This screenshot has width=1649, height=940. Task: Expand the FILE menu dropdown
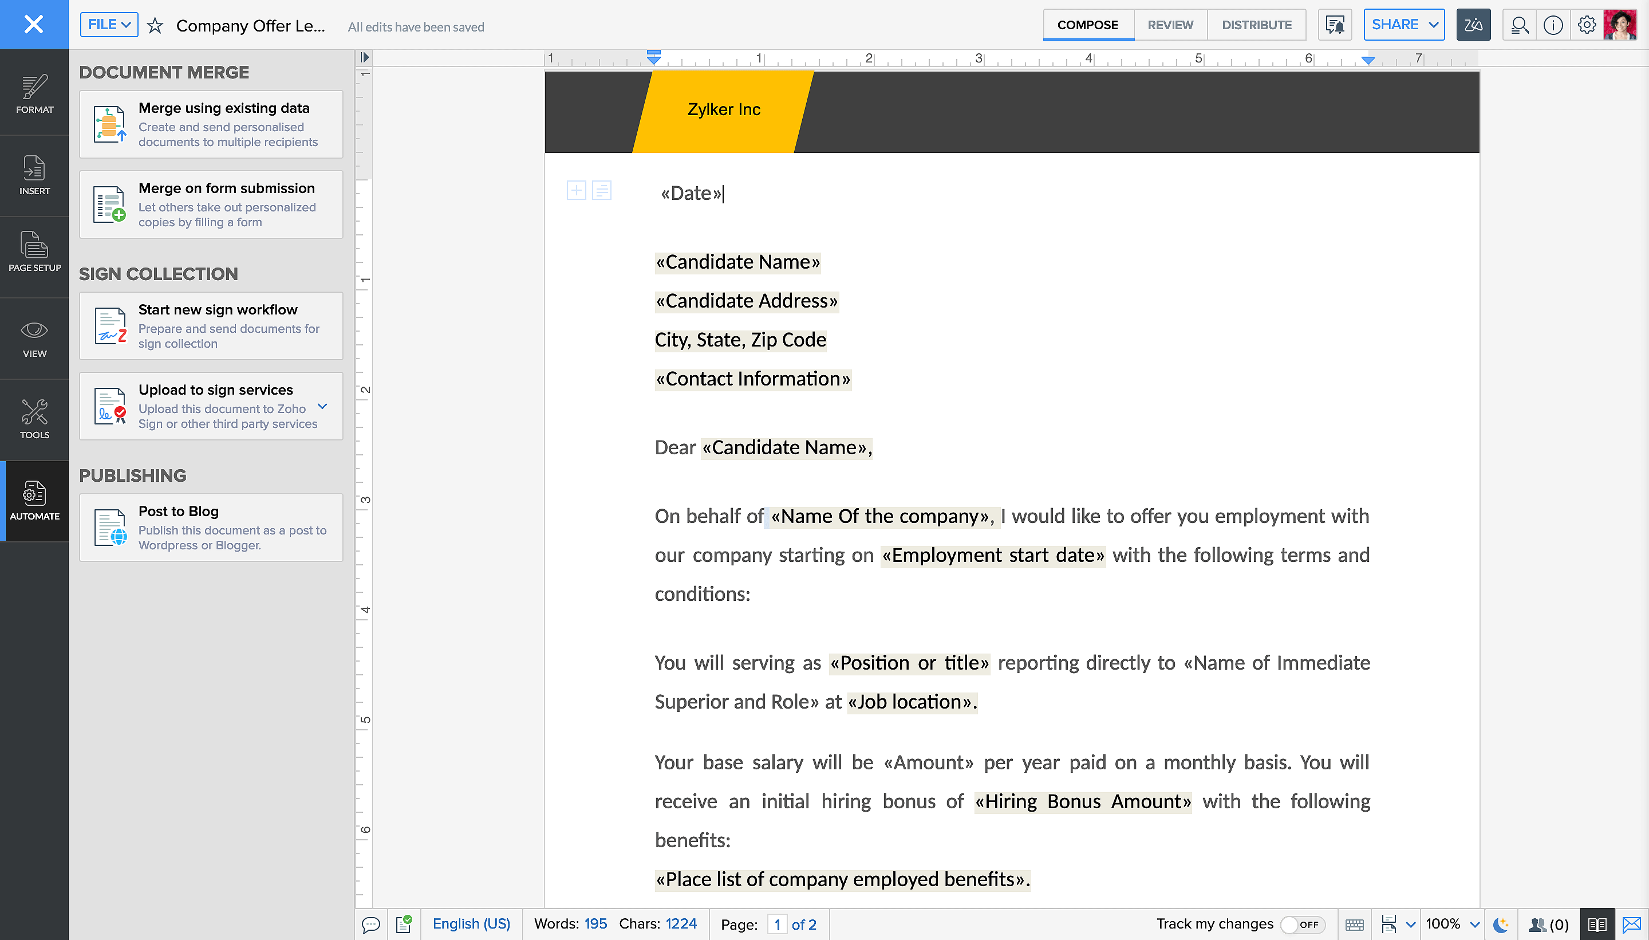click(109, 25)
